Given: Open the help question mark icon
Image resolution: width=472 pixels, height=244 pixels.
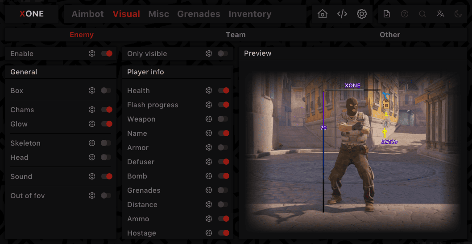Looking at the screenshot, I should click(405, 14).
